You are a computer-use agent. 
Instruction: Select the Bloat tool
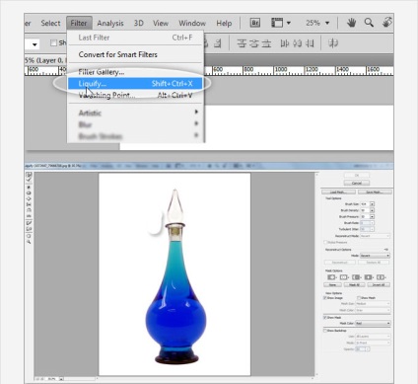tap(29, 198)
